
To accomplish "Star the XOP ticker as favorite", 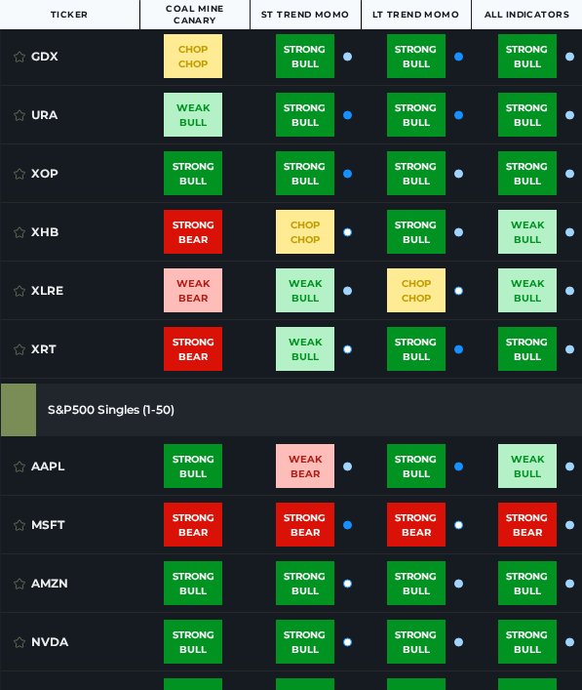I will coord(19,174).
